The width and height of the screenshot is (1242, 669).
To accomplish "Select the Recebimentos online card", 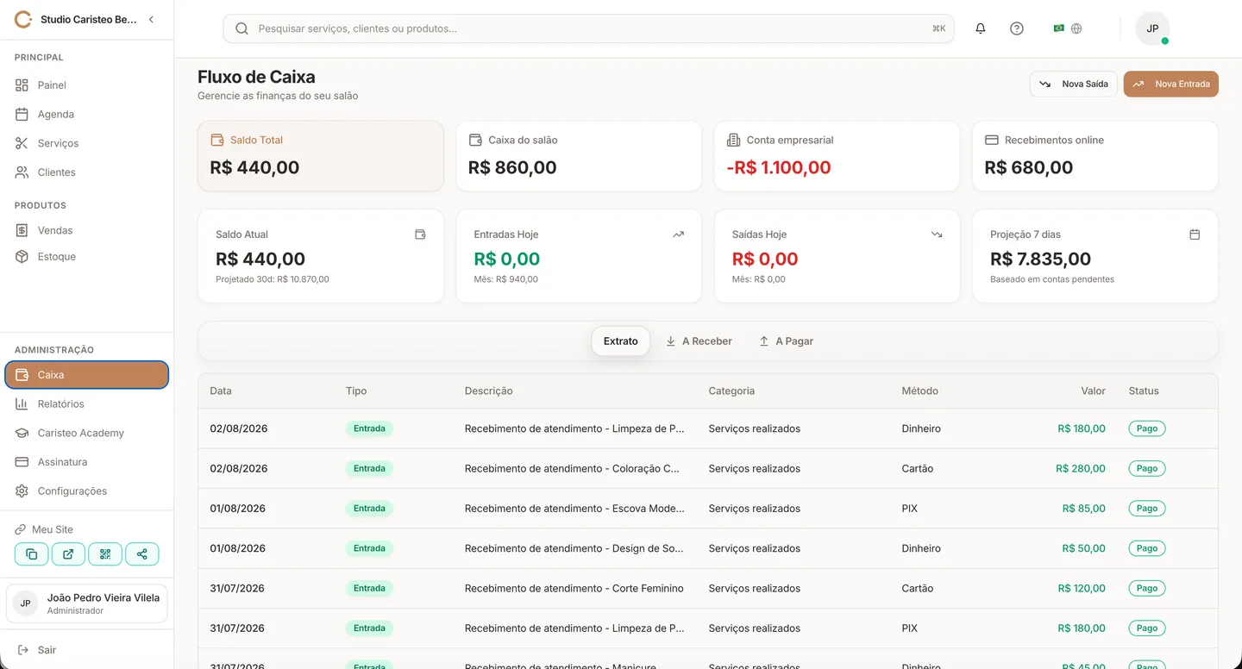I will click(x=1095, y=156).
